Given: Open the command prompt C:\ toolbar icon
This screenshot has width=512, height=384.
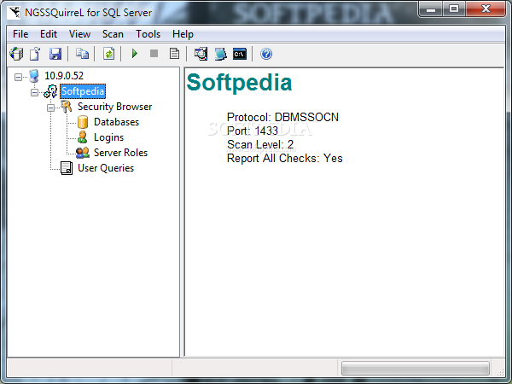Looking at the screenshot, I should pyautogui.click(x=240, y=54).
